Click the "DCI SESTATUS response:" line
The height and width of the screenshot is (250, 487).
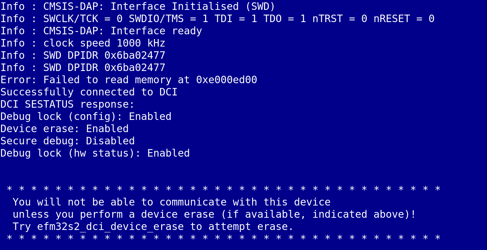[68, 104]
